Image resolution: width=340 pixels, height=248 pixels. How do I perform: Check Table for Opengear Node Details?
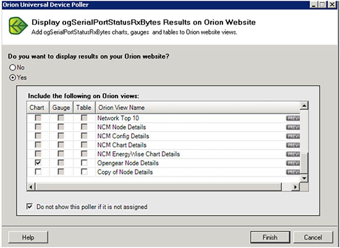(84, 163)
